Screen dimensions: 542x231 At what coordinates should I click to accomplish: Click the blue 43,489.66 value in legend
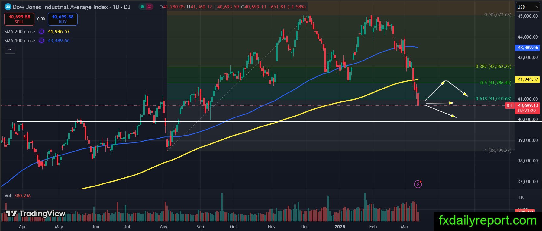59,41
